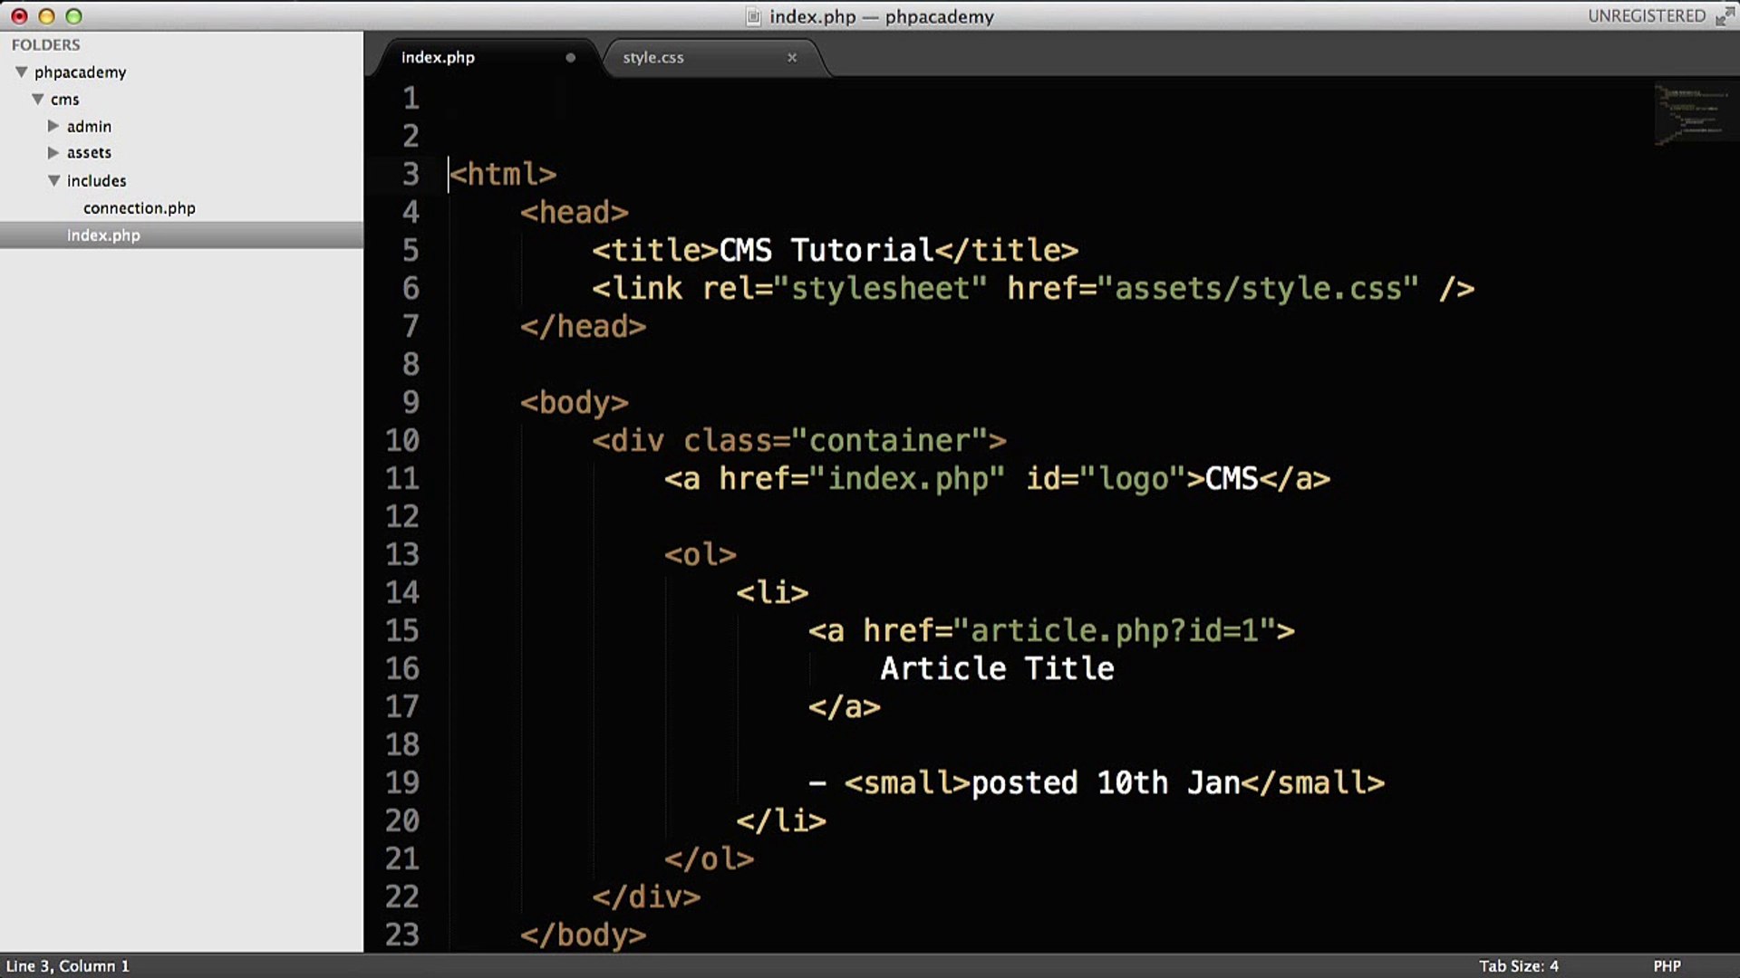Open connection.php in the sidebar
The image size is (1740, 978).
[140, 207]
